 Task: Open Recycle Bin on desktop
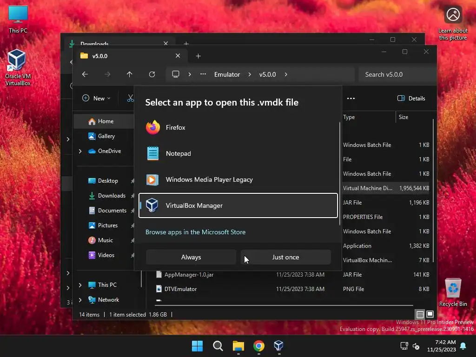(453, 292)
